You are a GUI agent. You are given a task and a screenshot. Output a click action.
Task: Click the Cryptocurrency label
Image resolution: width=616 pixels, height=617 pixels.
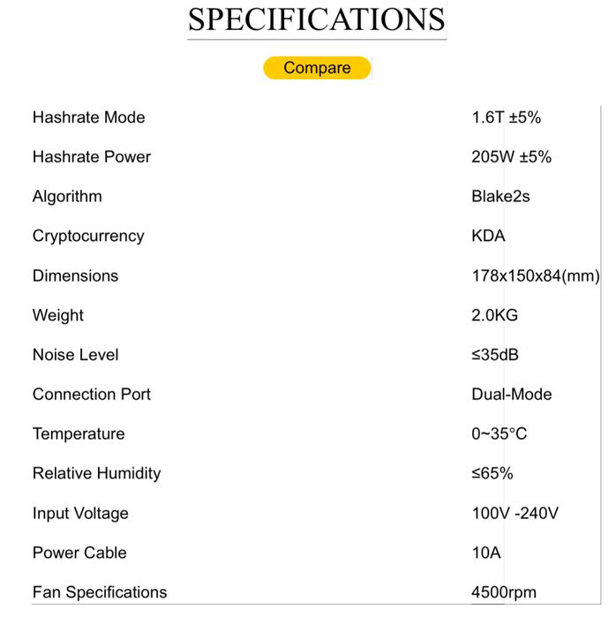pos(87,236)
